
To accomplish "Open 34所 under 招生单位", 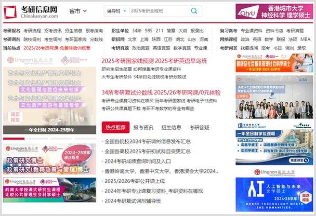I will coord(137,31).
